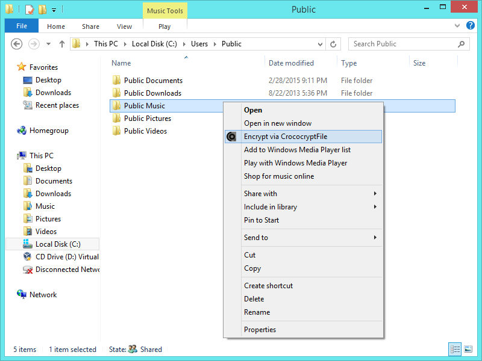Click the Network icon in sidebar
The width and height of the screenshot is (482, 361).
click(x=22, y=294)
